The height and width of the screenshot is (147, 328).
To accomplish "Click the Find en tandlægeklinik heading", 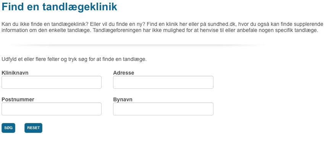I will click(x=60, y=7).
